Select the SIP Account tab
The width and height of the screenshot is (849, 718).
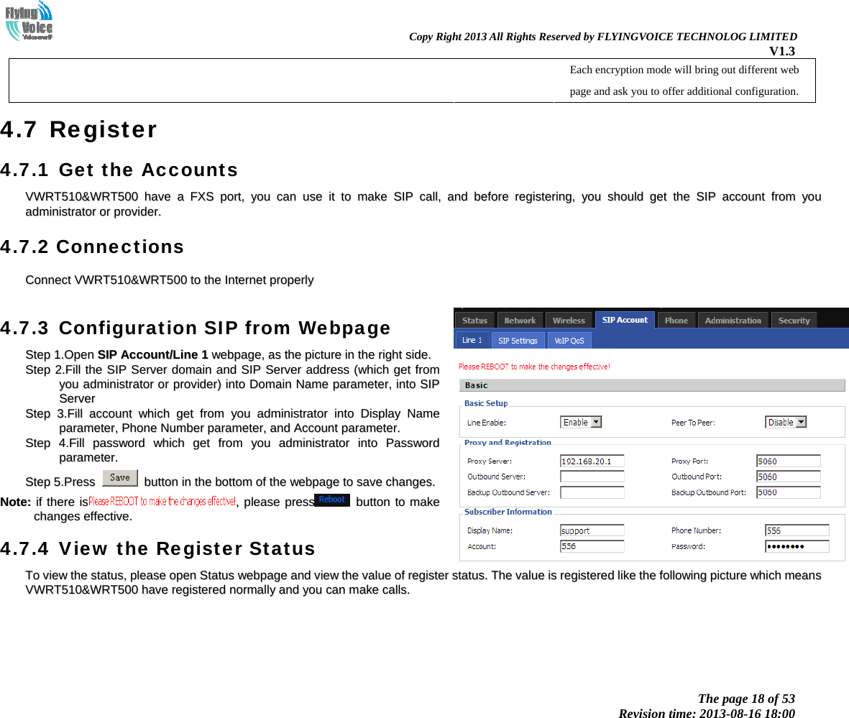[x=625, y=320]
